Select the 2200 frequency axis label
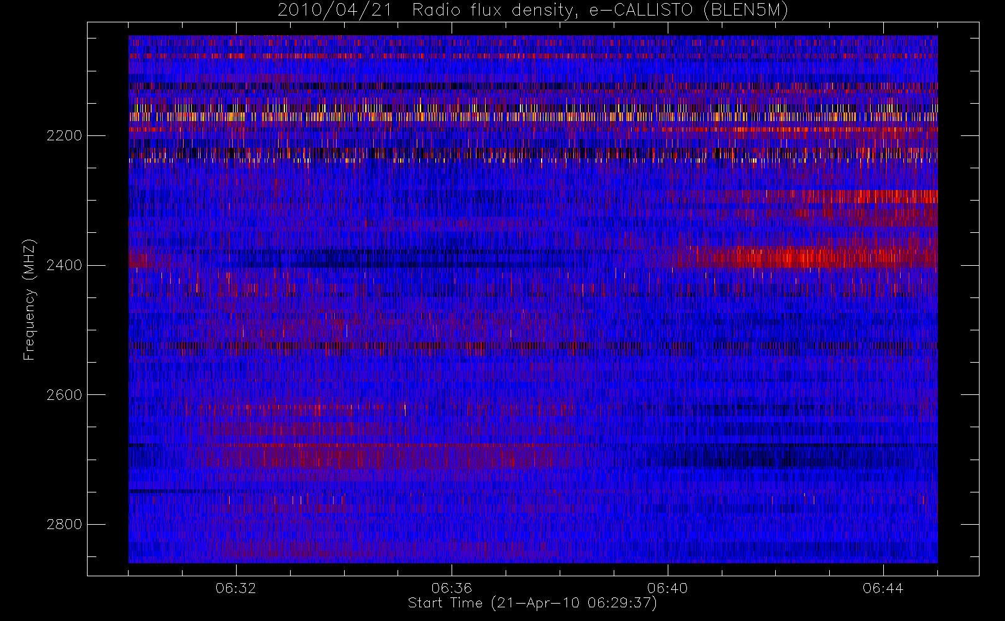The width and height of the screenshot is (1005, 621). [x=64, y=135]
